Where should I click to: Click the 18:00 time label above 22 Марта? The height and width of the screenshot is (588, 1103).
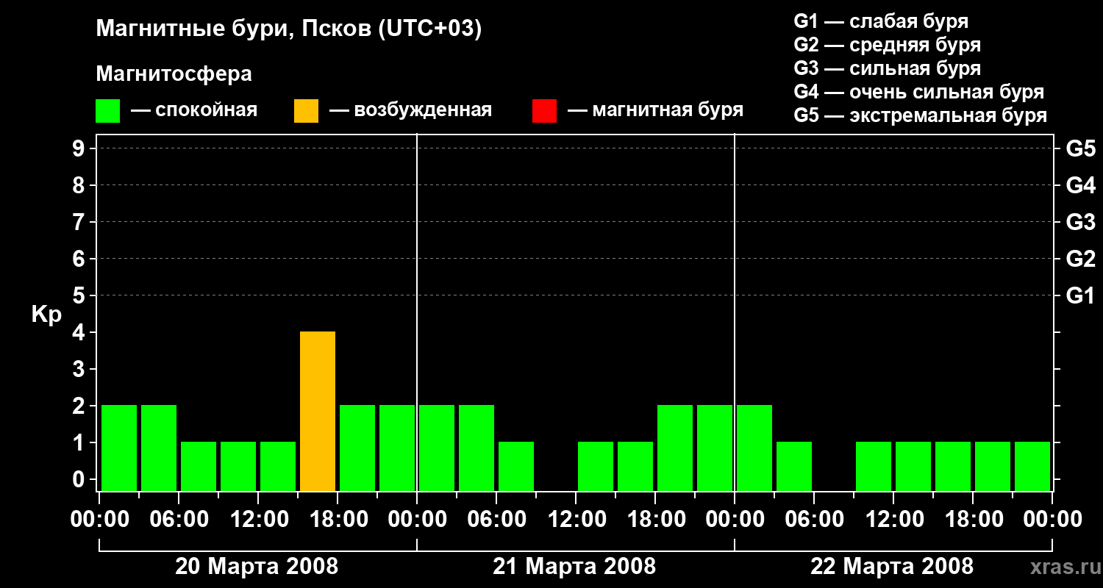click(973, 520)
